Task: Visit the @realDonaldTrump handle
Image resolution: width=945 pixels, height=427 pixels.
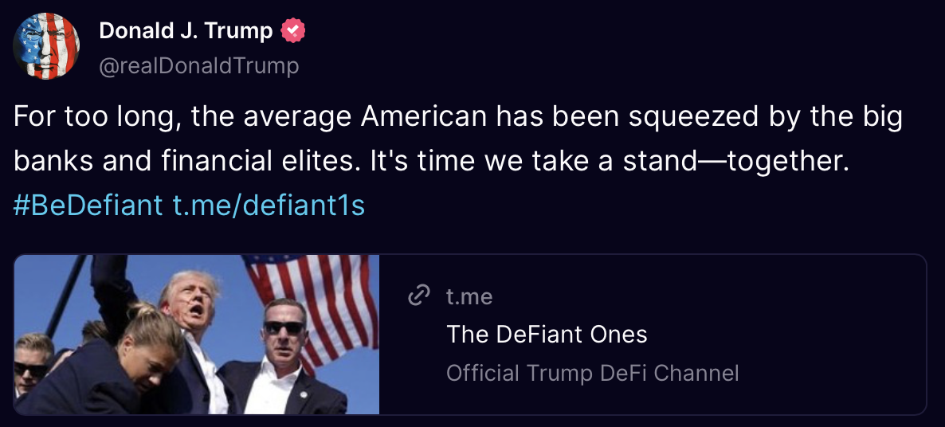Action: pyautogui.click(x=198, y=65)
